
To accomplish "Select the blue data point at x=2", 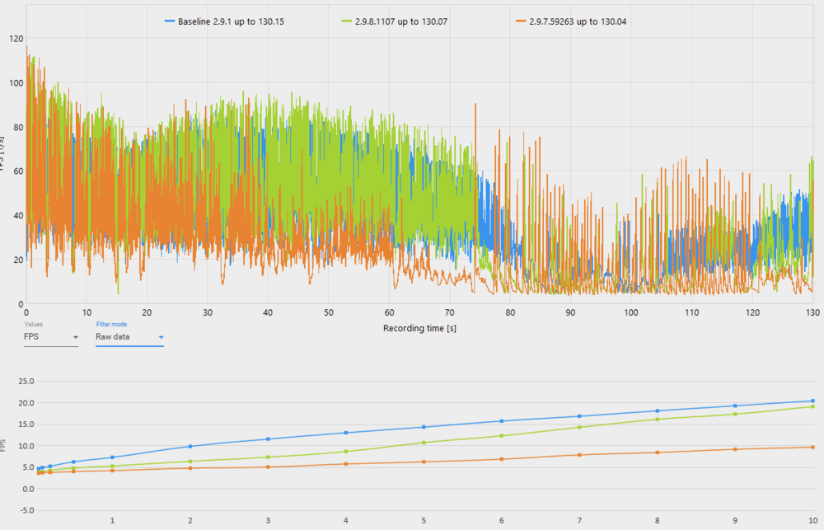I will click(190, 447).
